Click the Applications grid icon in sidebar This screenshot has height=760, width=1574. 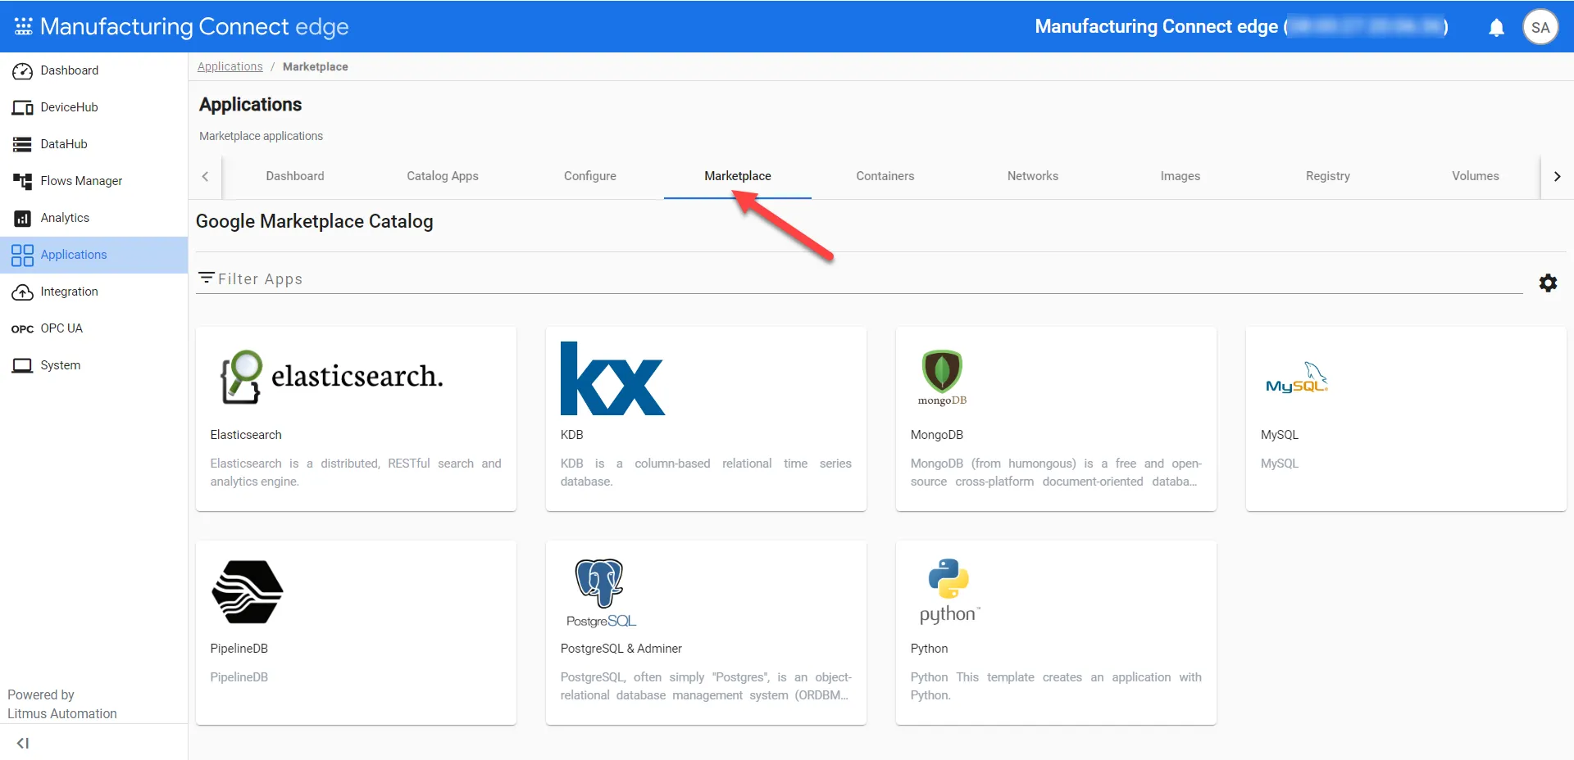pyautogui.click(x=22, y=255)
